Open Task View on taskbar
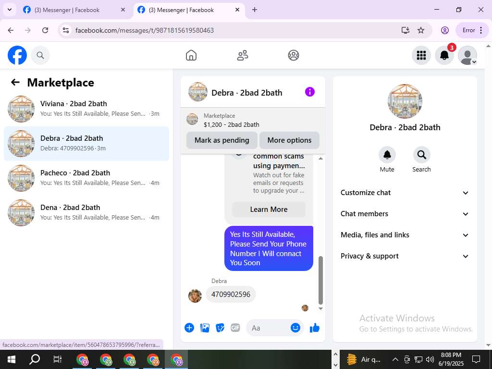Viewport: 492px width, 369px height. 58,359
